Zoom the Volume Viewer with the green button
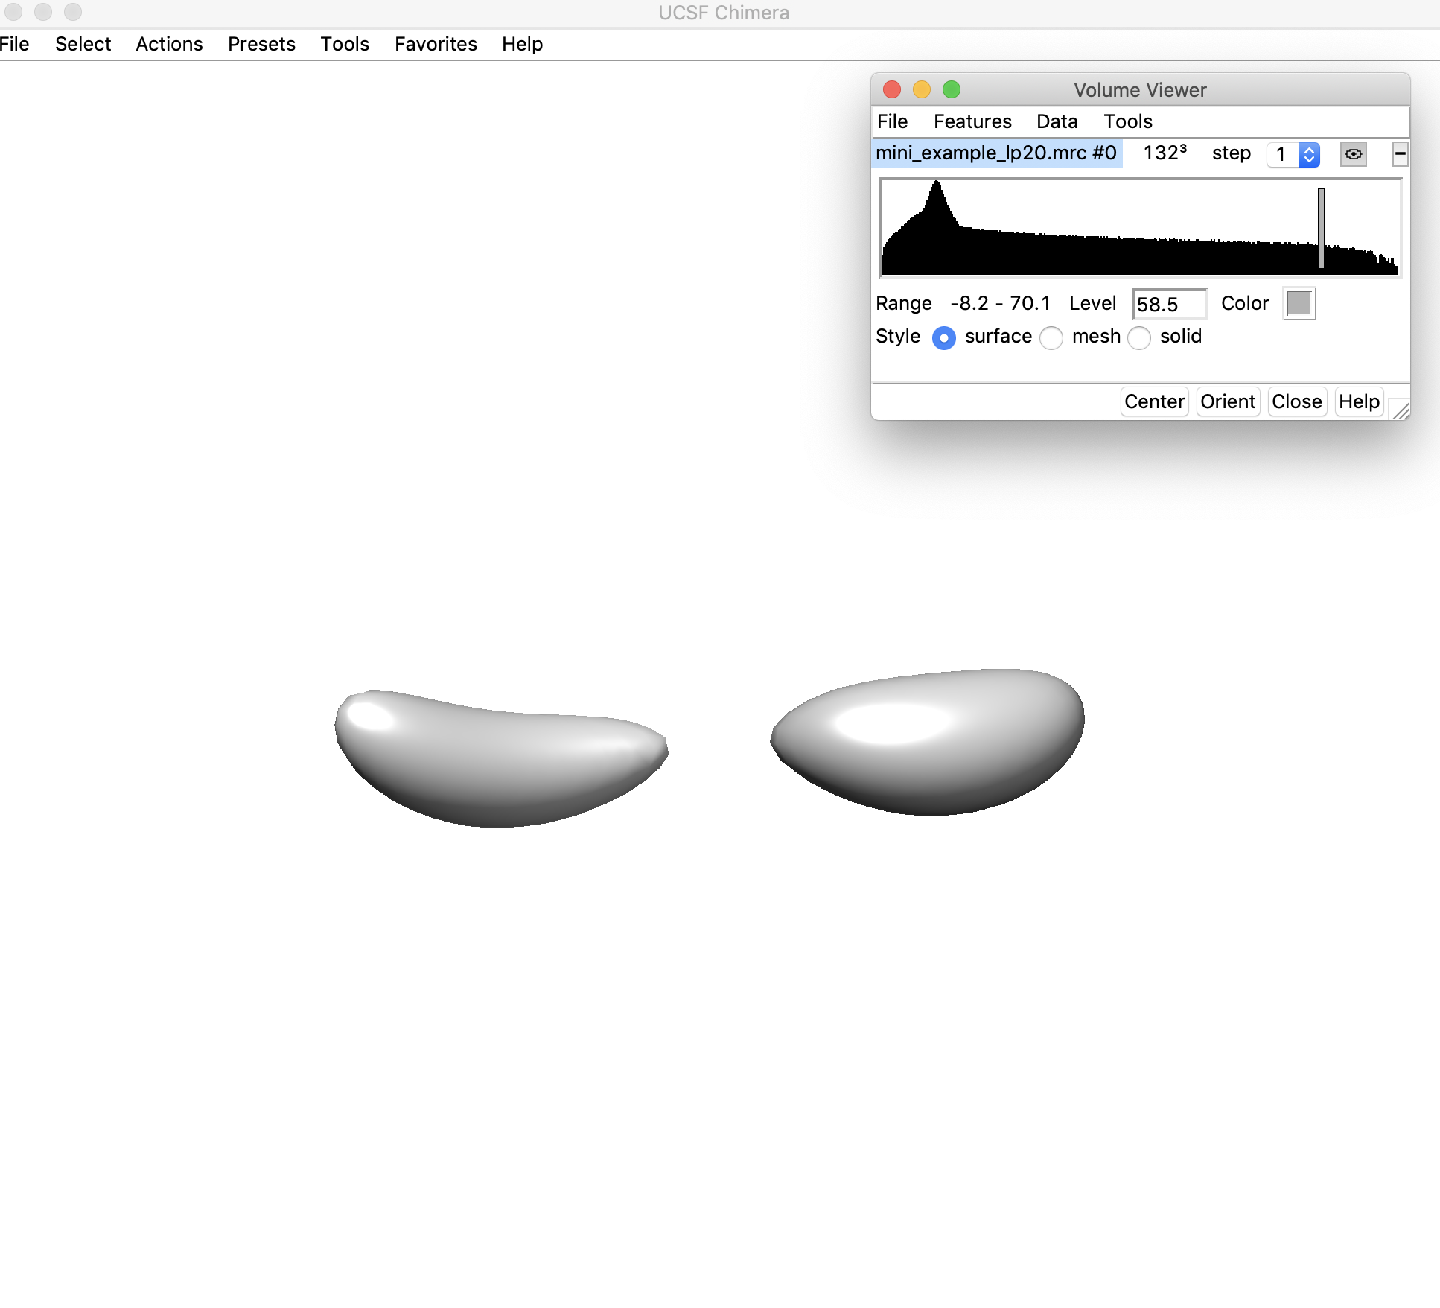 pos(952,90)
